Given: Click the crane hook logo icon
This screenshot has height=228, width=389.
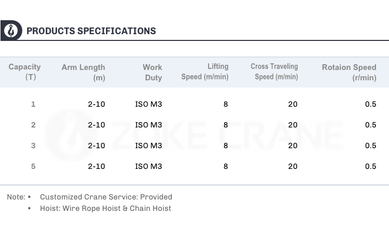Looking at the screenshot, I should click(11, 31).
